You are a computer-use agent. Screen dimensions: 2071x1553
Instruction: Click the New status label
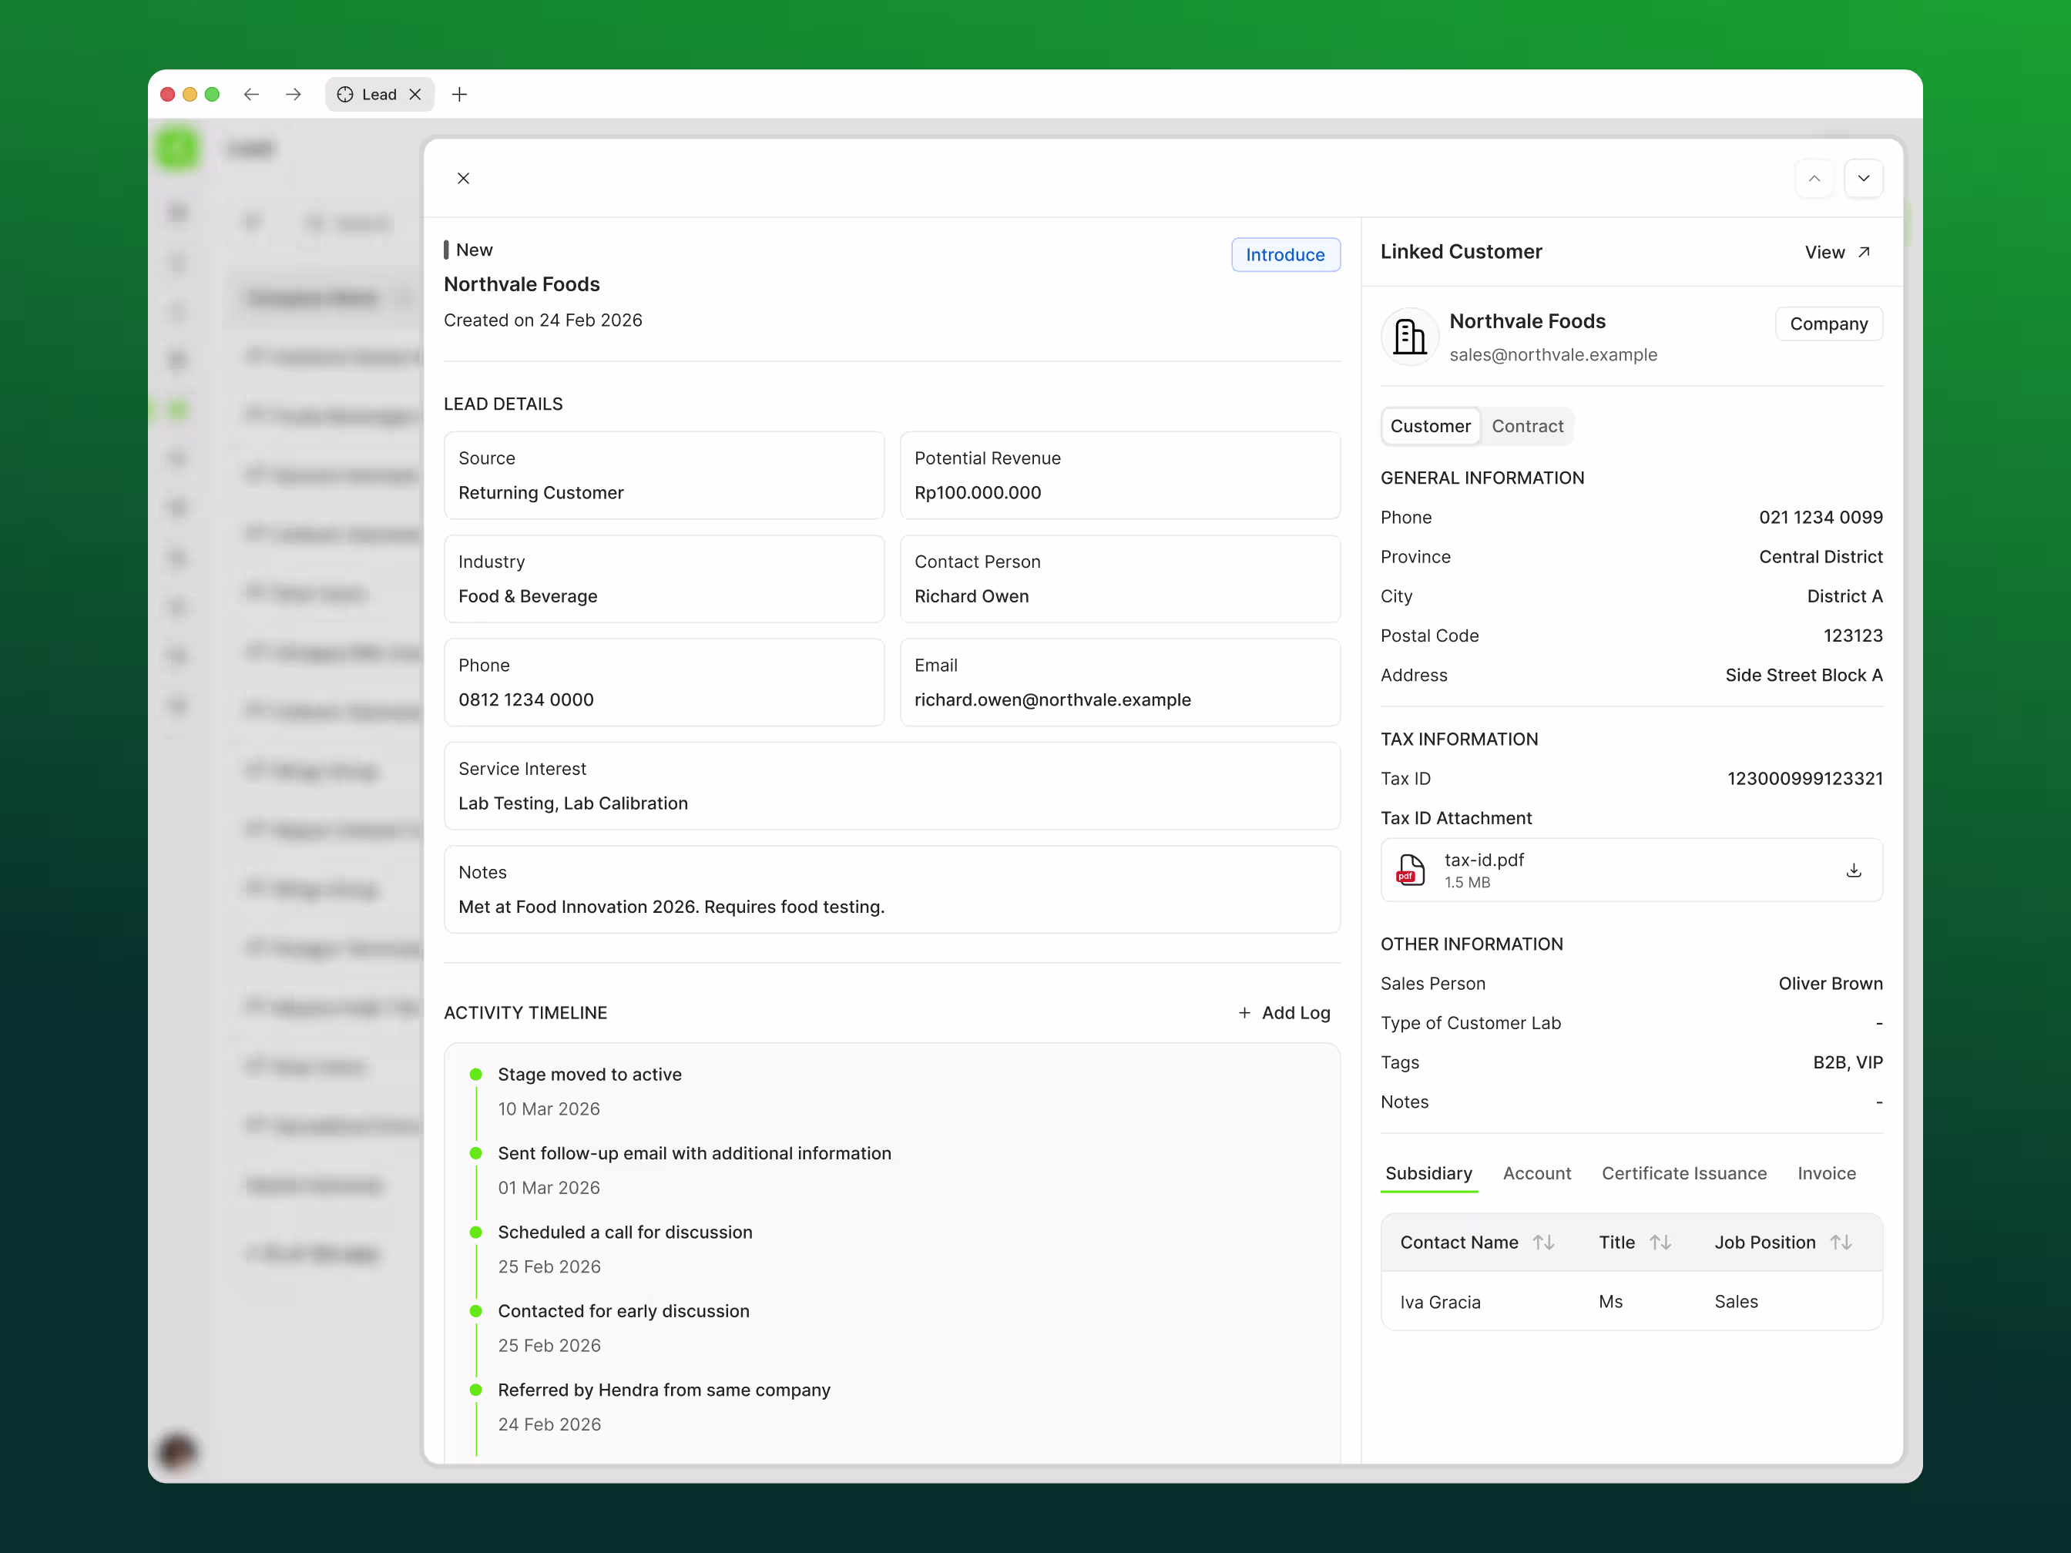pyautogui.click(x=474, y=250)
